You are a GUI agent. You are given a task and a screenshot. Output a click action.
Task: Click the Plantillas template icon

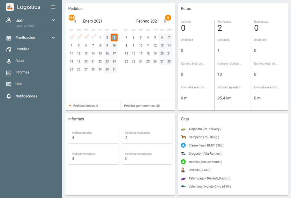[9, 49]
